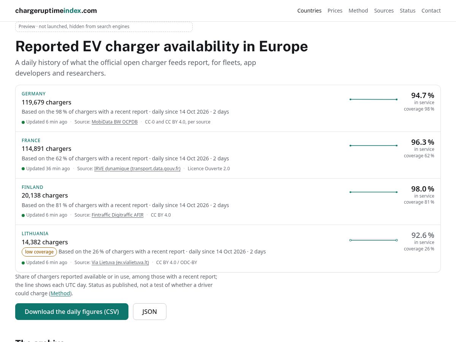Follow the Method link in the footnote
This screenshot has height=342, width=456.
[60, 293]
